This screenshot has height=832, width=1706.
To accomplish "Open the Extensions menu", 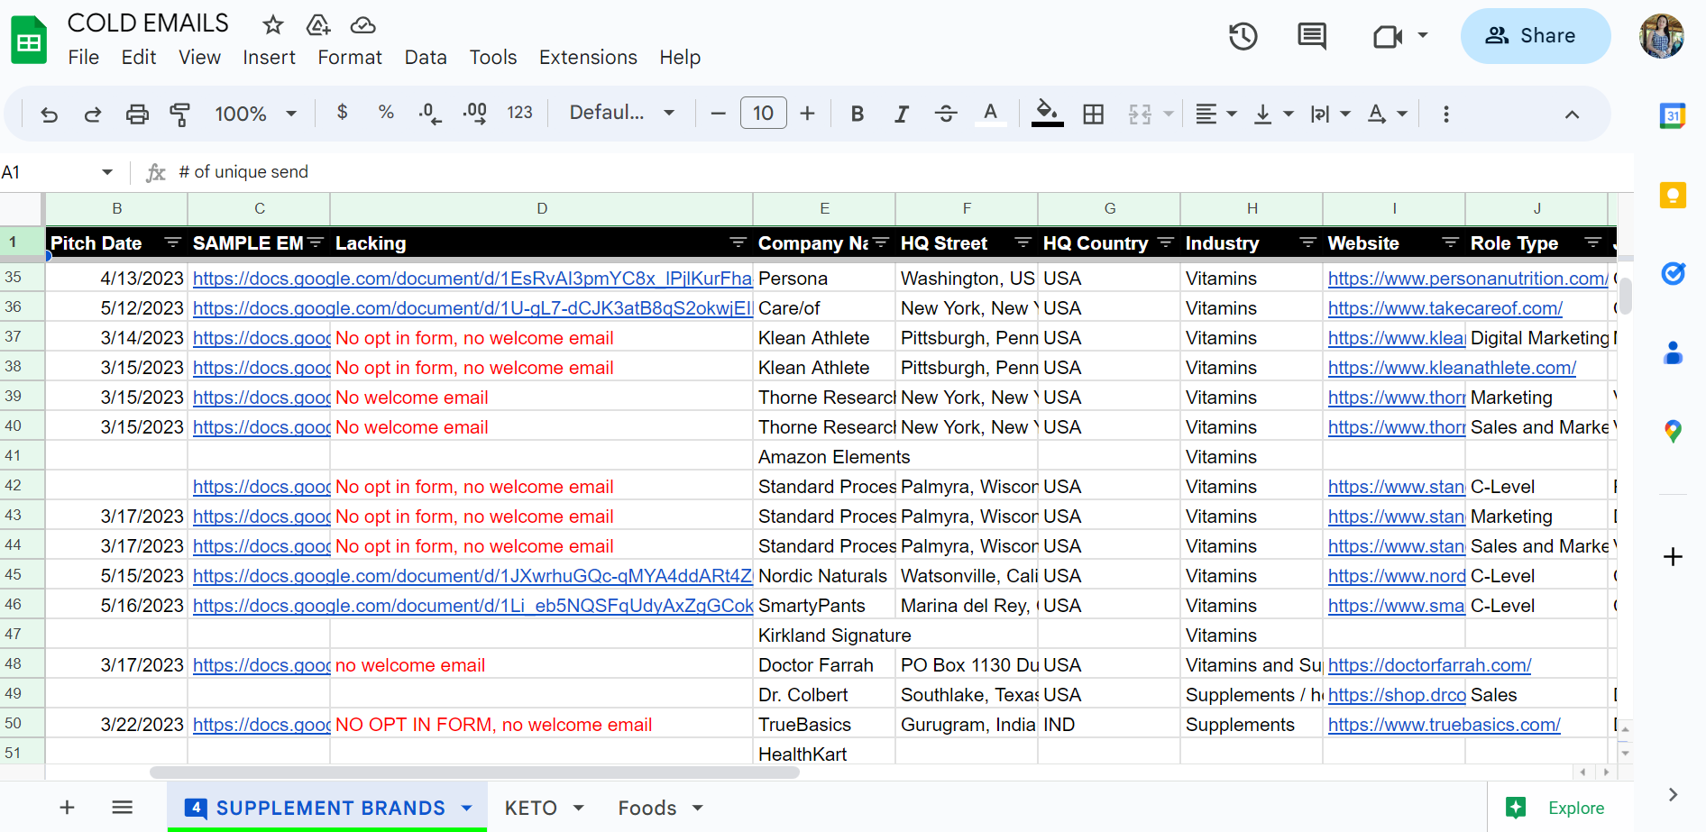I will click(x=588, y=58).
